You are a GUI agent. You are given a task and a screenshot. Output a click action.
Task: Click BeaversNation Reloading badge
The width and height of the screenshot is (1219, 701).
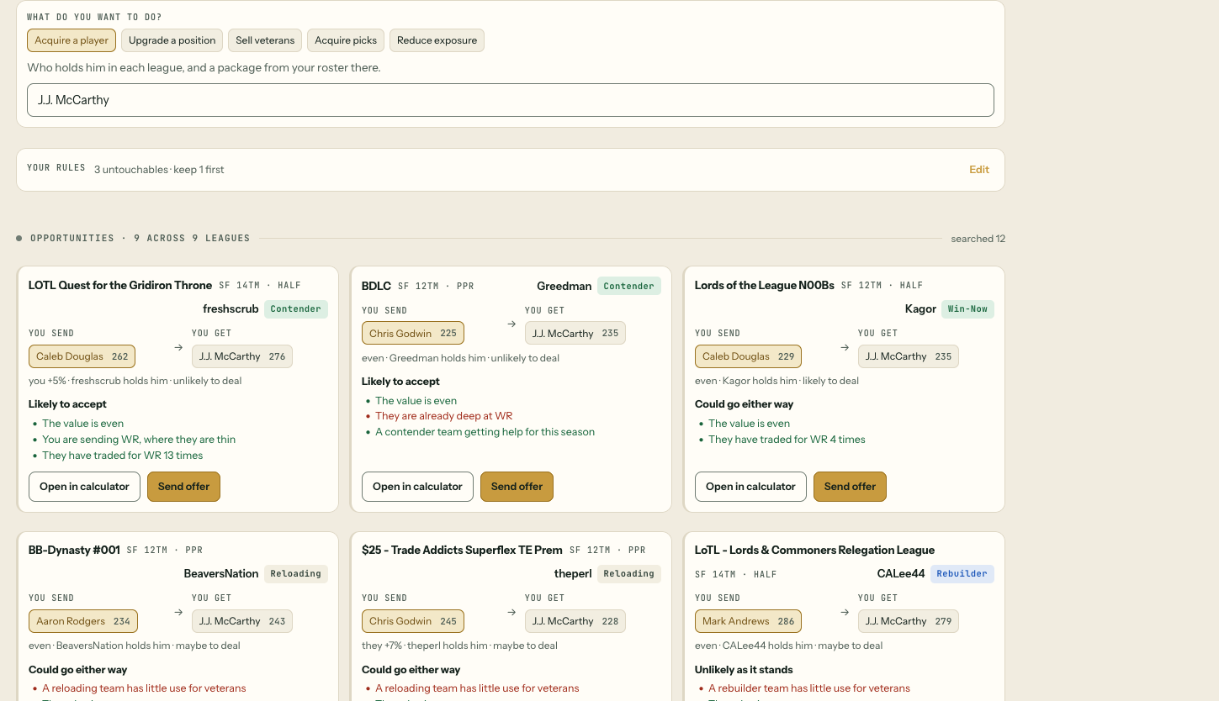tap(296, 574)
